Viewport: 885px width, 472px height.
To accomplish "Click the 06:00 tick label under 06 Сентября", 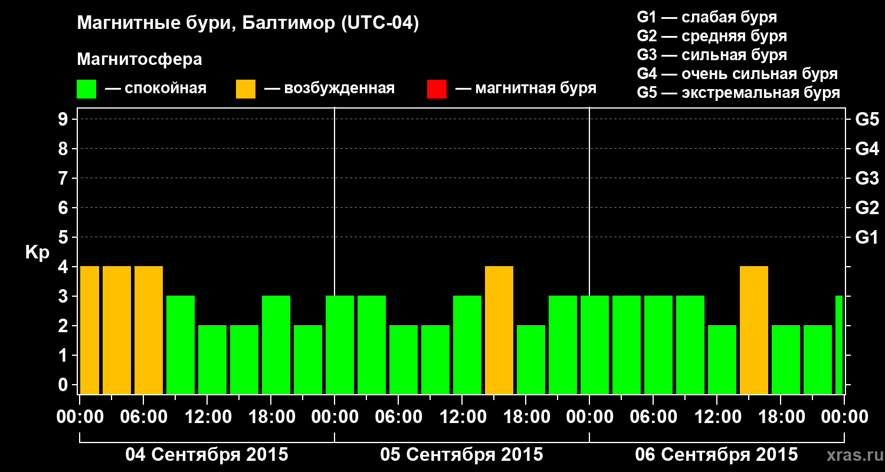I will (653, 417).
